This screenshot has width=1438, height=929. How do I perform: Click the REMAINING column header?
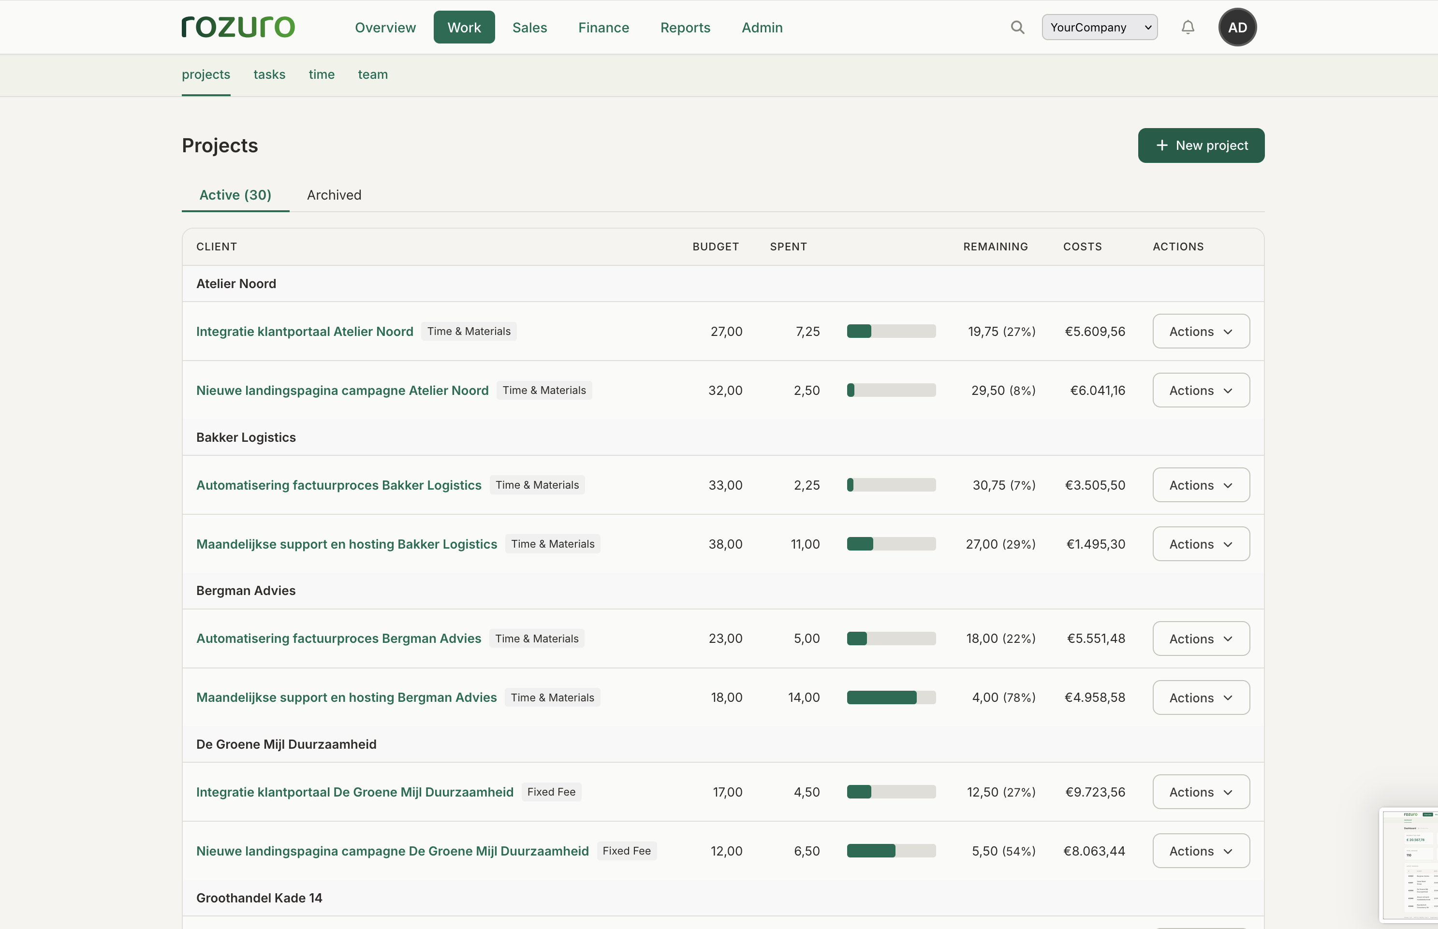[995, 247]
